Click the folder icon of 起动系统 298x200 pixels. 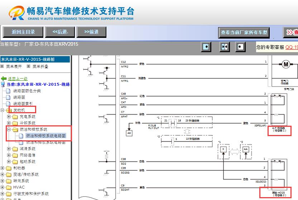click(15, 162)
